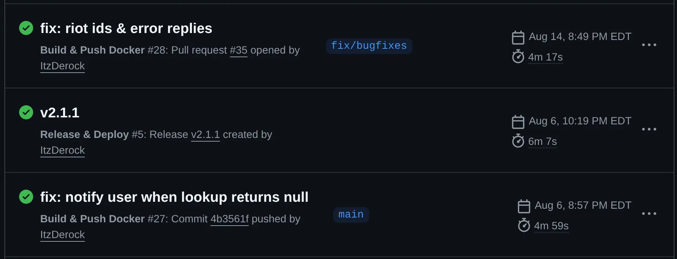The height and width of the screenshot is (259, 677).
Task: Open the riot ids & error replies run
Action: [126, 28]
